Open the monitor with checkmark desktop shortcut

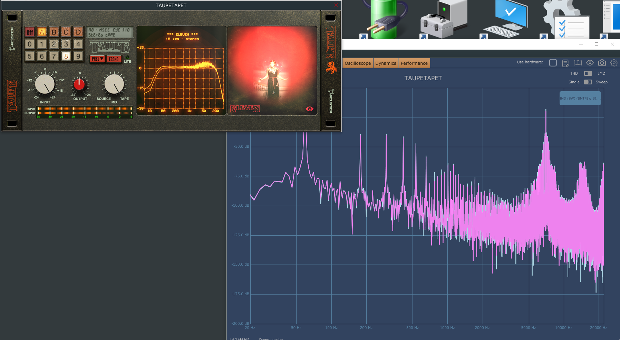[x=504, y=19]
